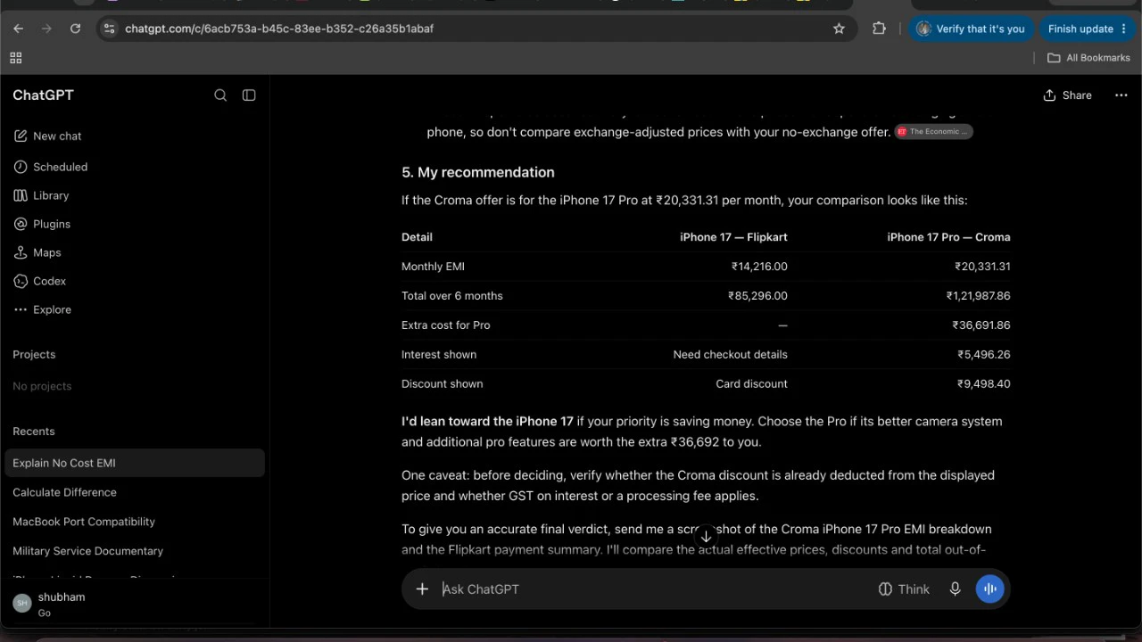Bookmark page with star icon
The height and width of the screenshot is (642, 1142).
[x=839, y=29]
